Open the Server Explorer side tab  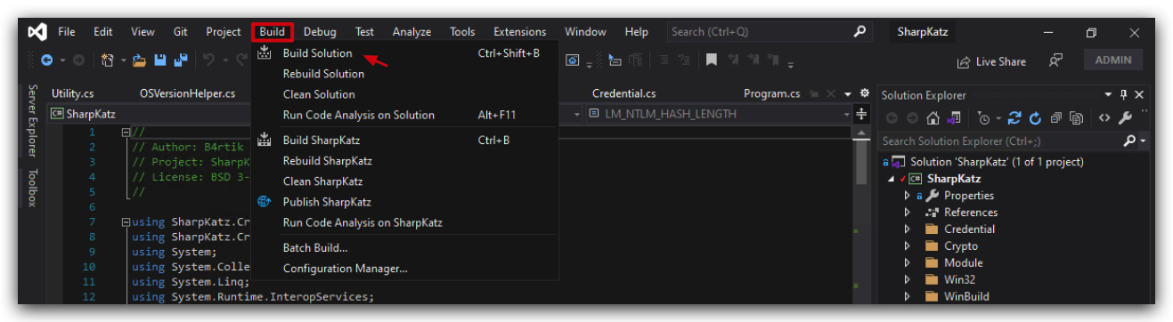32,121
